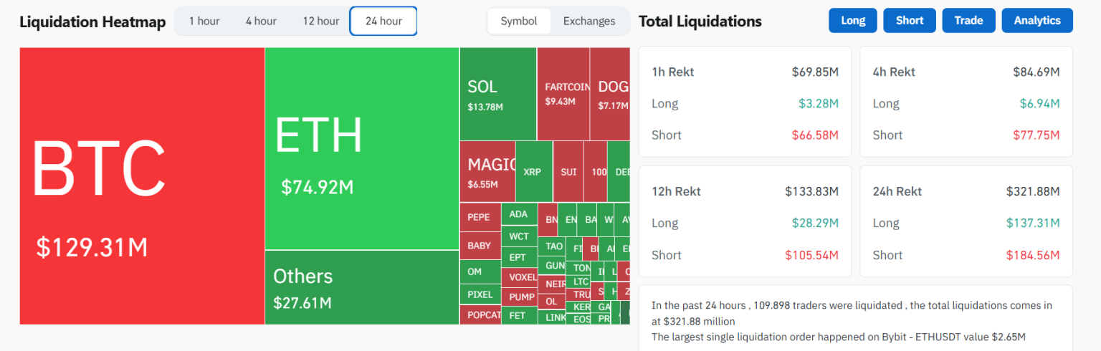Open the Analytics button
This screenshot has width=1101, height=351.
(x=1036, y=21)
